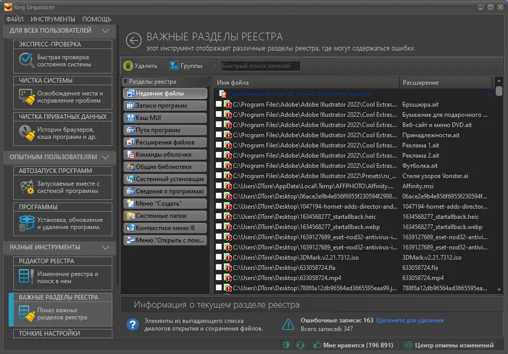Check the 3DMark.v2.21.7312.iso row checkbox

[219, 257]
